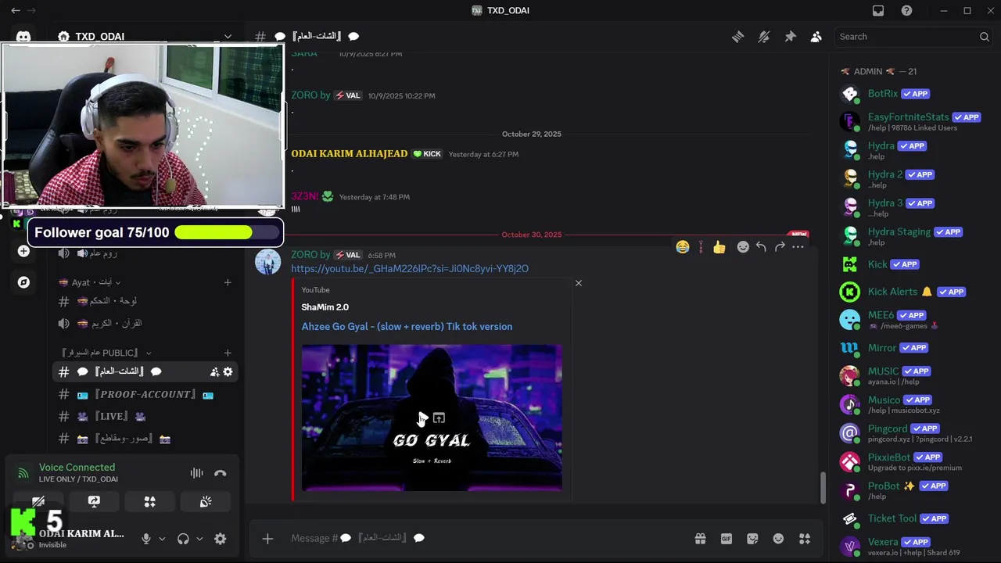1001x563 pixels.
Task: Open the LIVE text channel
Action: coord(145,416)
